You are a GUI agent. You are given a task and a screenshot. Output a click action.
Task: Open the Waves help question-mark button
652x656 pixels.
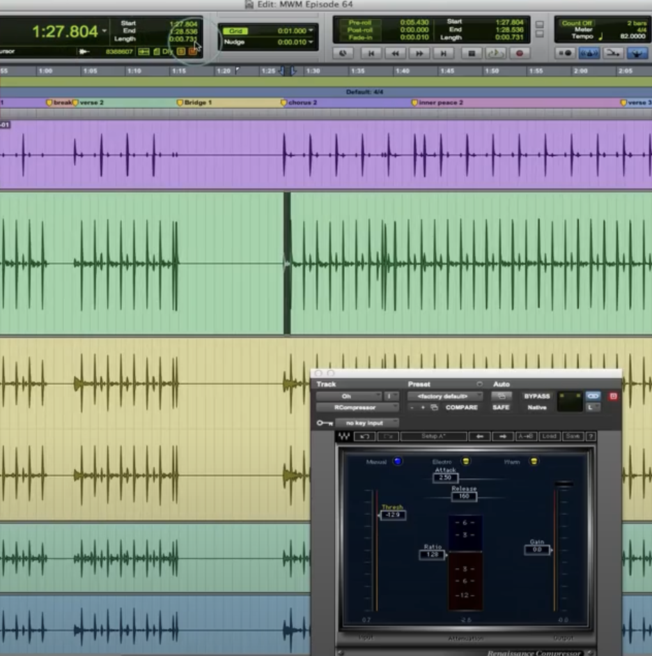pos(591,436)
